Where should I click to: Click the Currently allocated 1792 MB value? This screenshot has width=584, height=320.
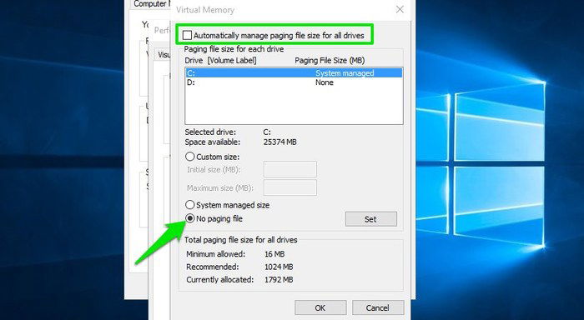click(279, 279)
